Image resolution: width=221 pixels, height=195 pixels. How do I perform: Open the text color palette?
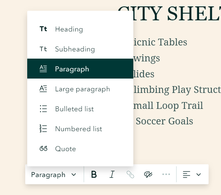148,174
